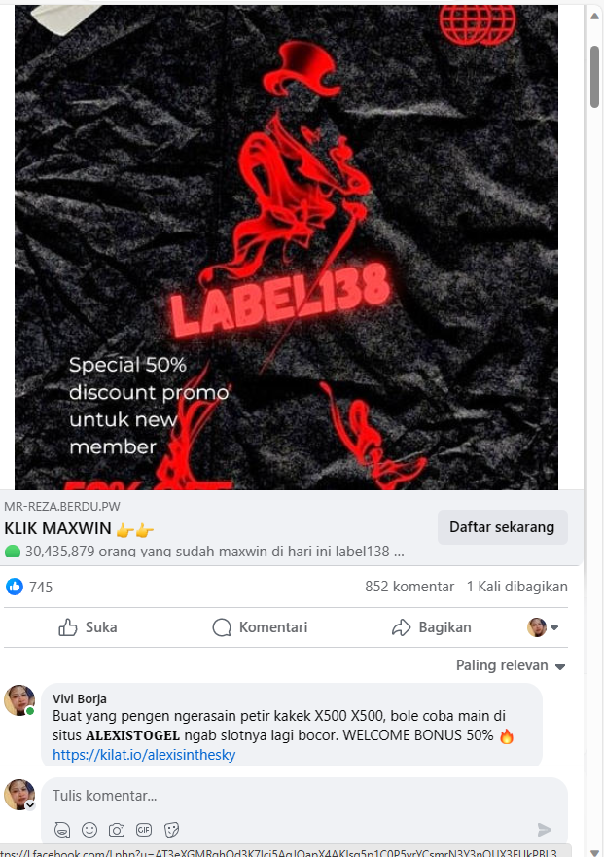Click the Tulis komentar input field

303,796
